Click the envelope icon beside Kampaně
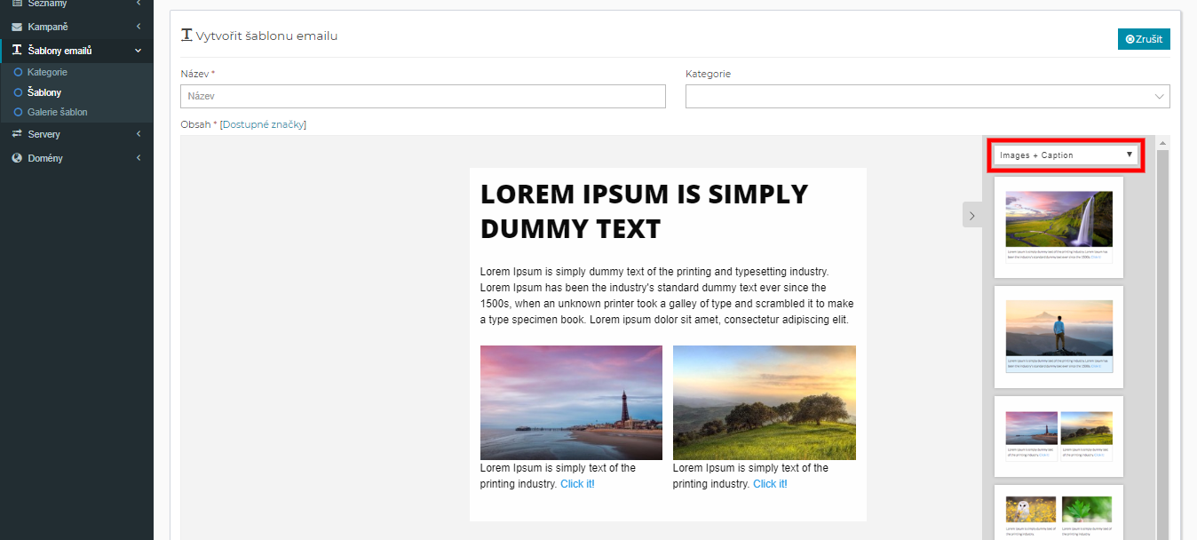Viewport: 1197px width, 540px height. pyautogui.click(x=17, y=27)
